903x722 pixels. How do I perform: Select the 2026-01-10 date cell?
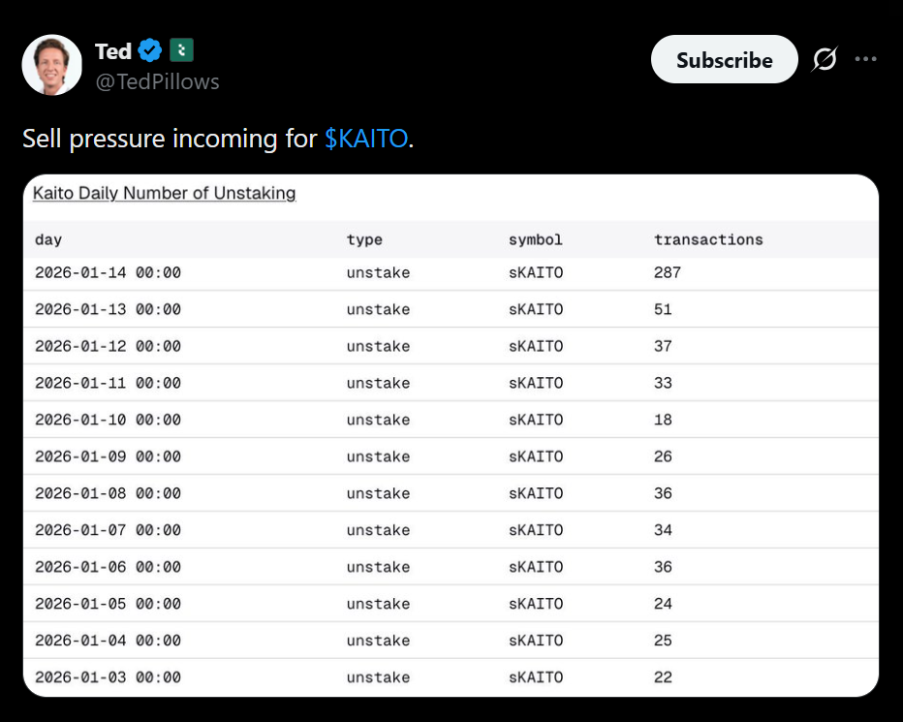pos(108,421)
